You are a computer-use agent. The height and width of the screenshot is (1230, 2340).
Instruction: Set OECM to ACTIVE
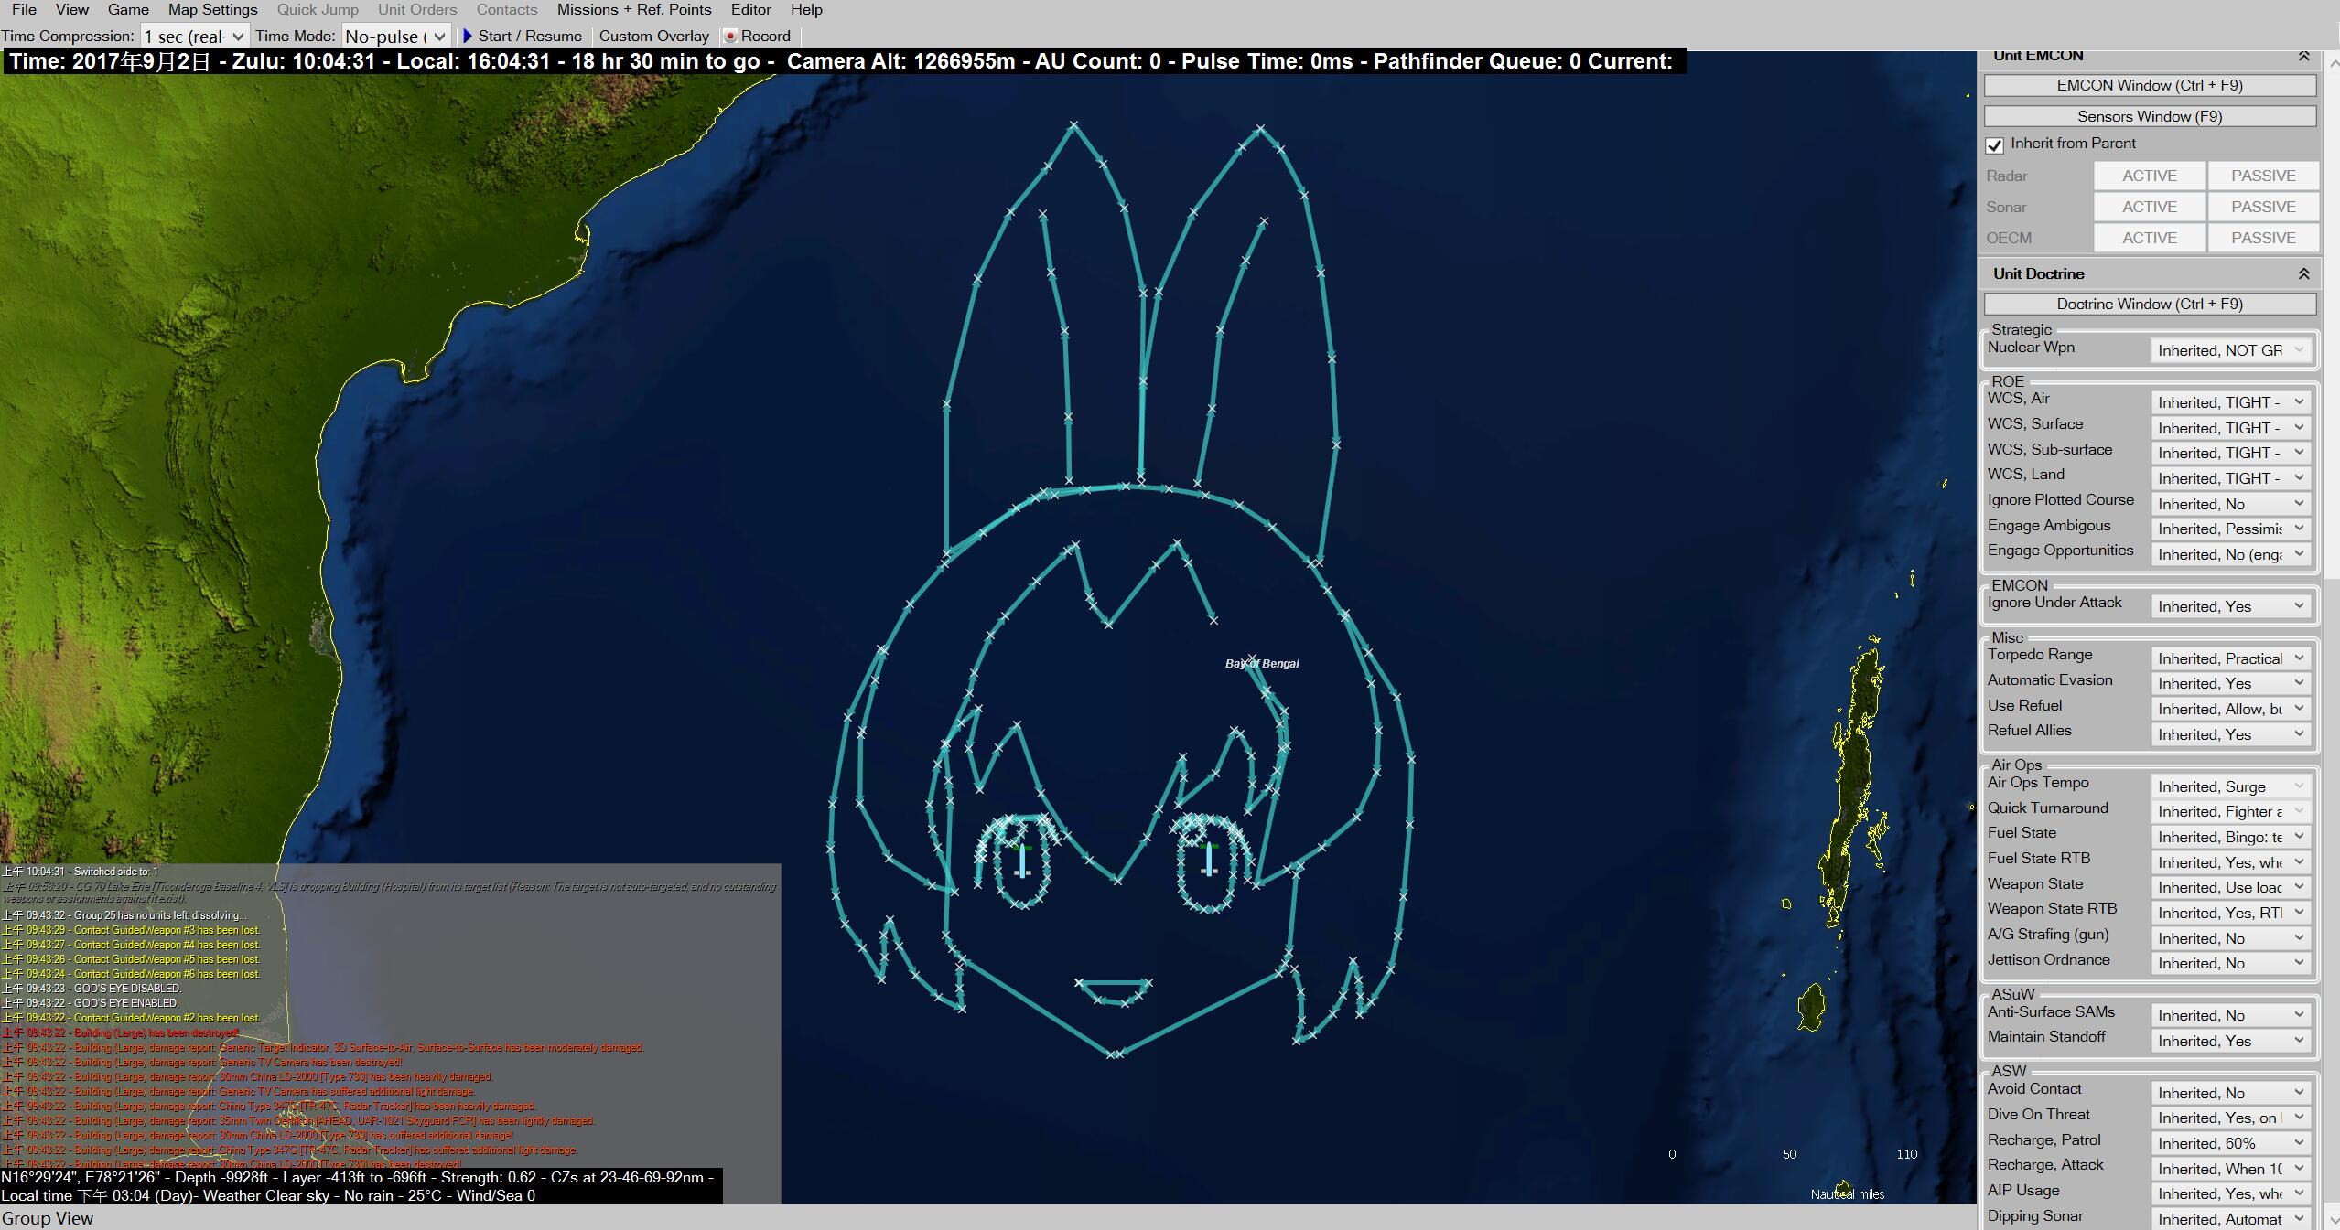2149,238
